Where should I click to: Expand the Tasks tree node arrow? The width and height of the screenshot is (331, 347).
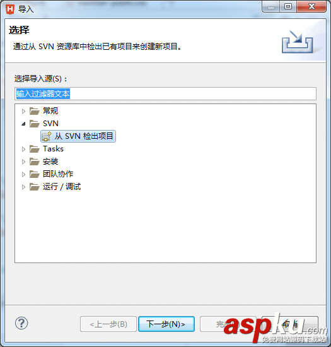[23, 149]
